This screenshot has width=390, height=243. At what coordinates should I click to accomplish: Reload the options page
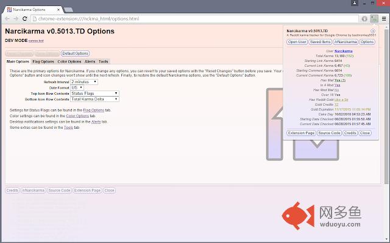tap(24, 19)
